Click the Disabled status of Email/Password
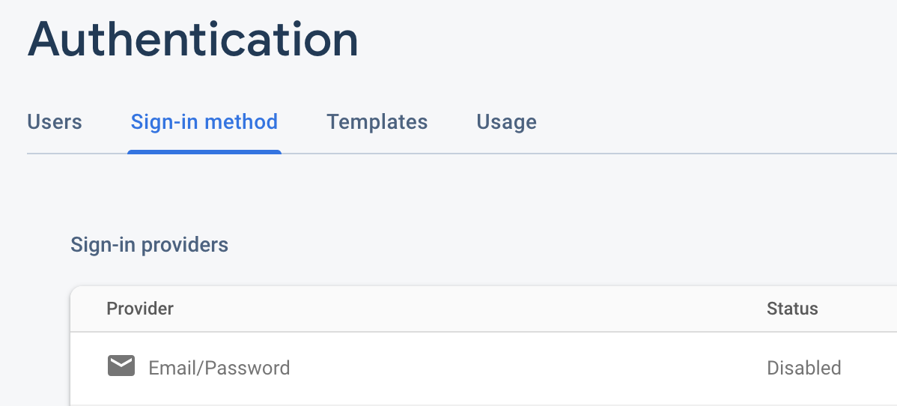The width and height of the screenshot is (897, 406). (x=803, y=368)
